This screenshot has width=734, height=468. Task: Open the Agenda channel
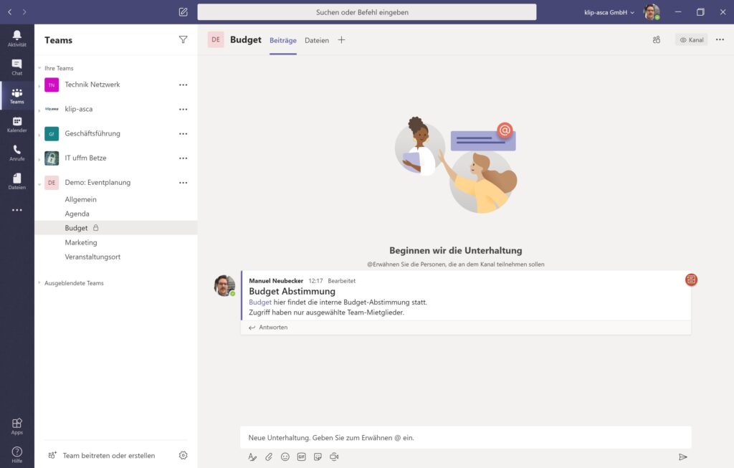(x=77, y=214)
